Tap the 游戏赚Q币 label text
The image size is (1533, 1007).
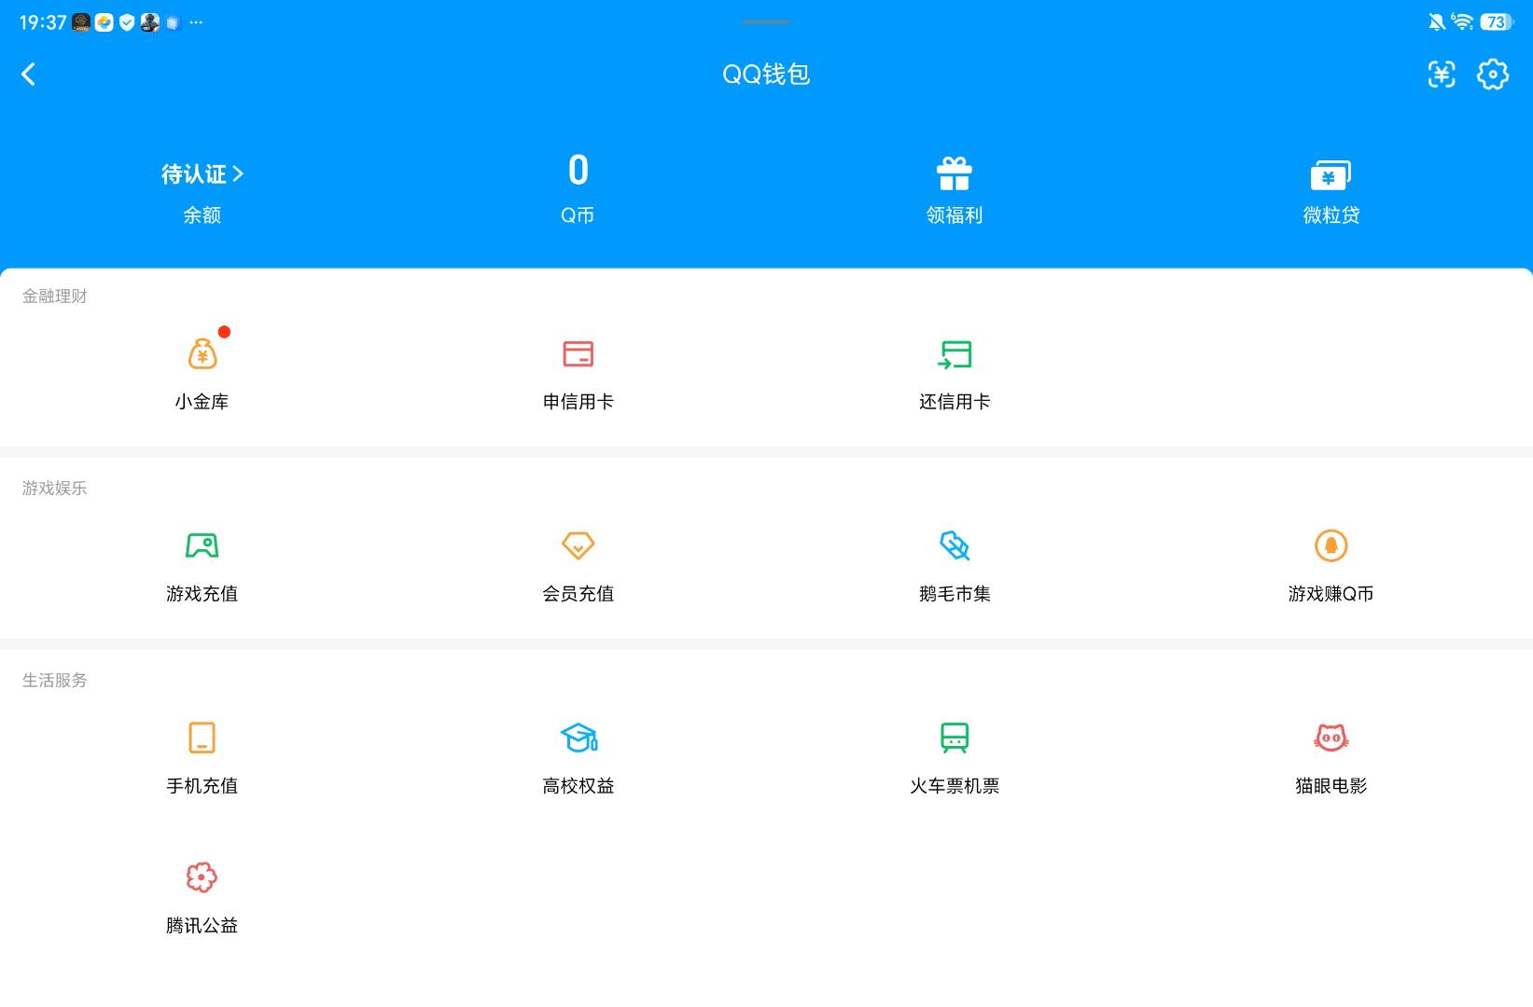pyautogui.click(x=1331, y=594)
